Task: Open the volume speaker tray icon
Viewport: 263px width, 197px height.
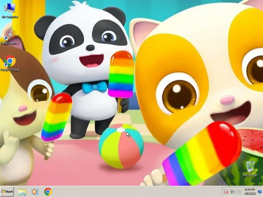Action: (x=238, y=191)
